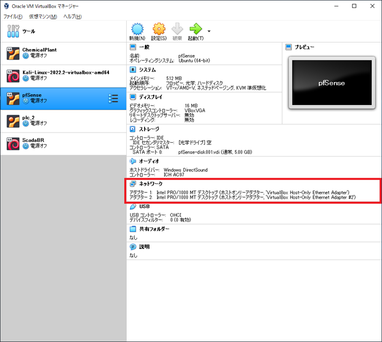This screenshot has height=342, width=382.
Task: Click Tools (ツール) label in sidebar
Action: pos(29,31)
